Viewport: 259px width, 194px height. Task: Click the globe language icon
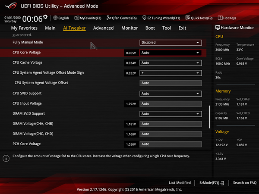pyautogui.click(x=55, y=18)
